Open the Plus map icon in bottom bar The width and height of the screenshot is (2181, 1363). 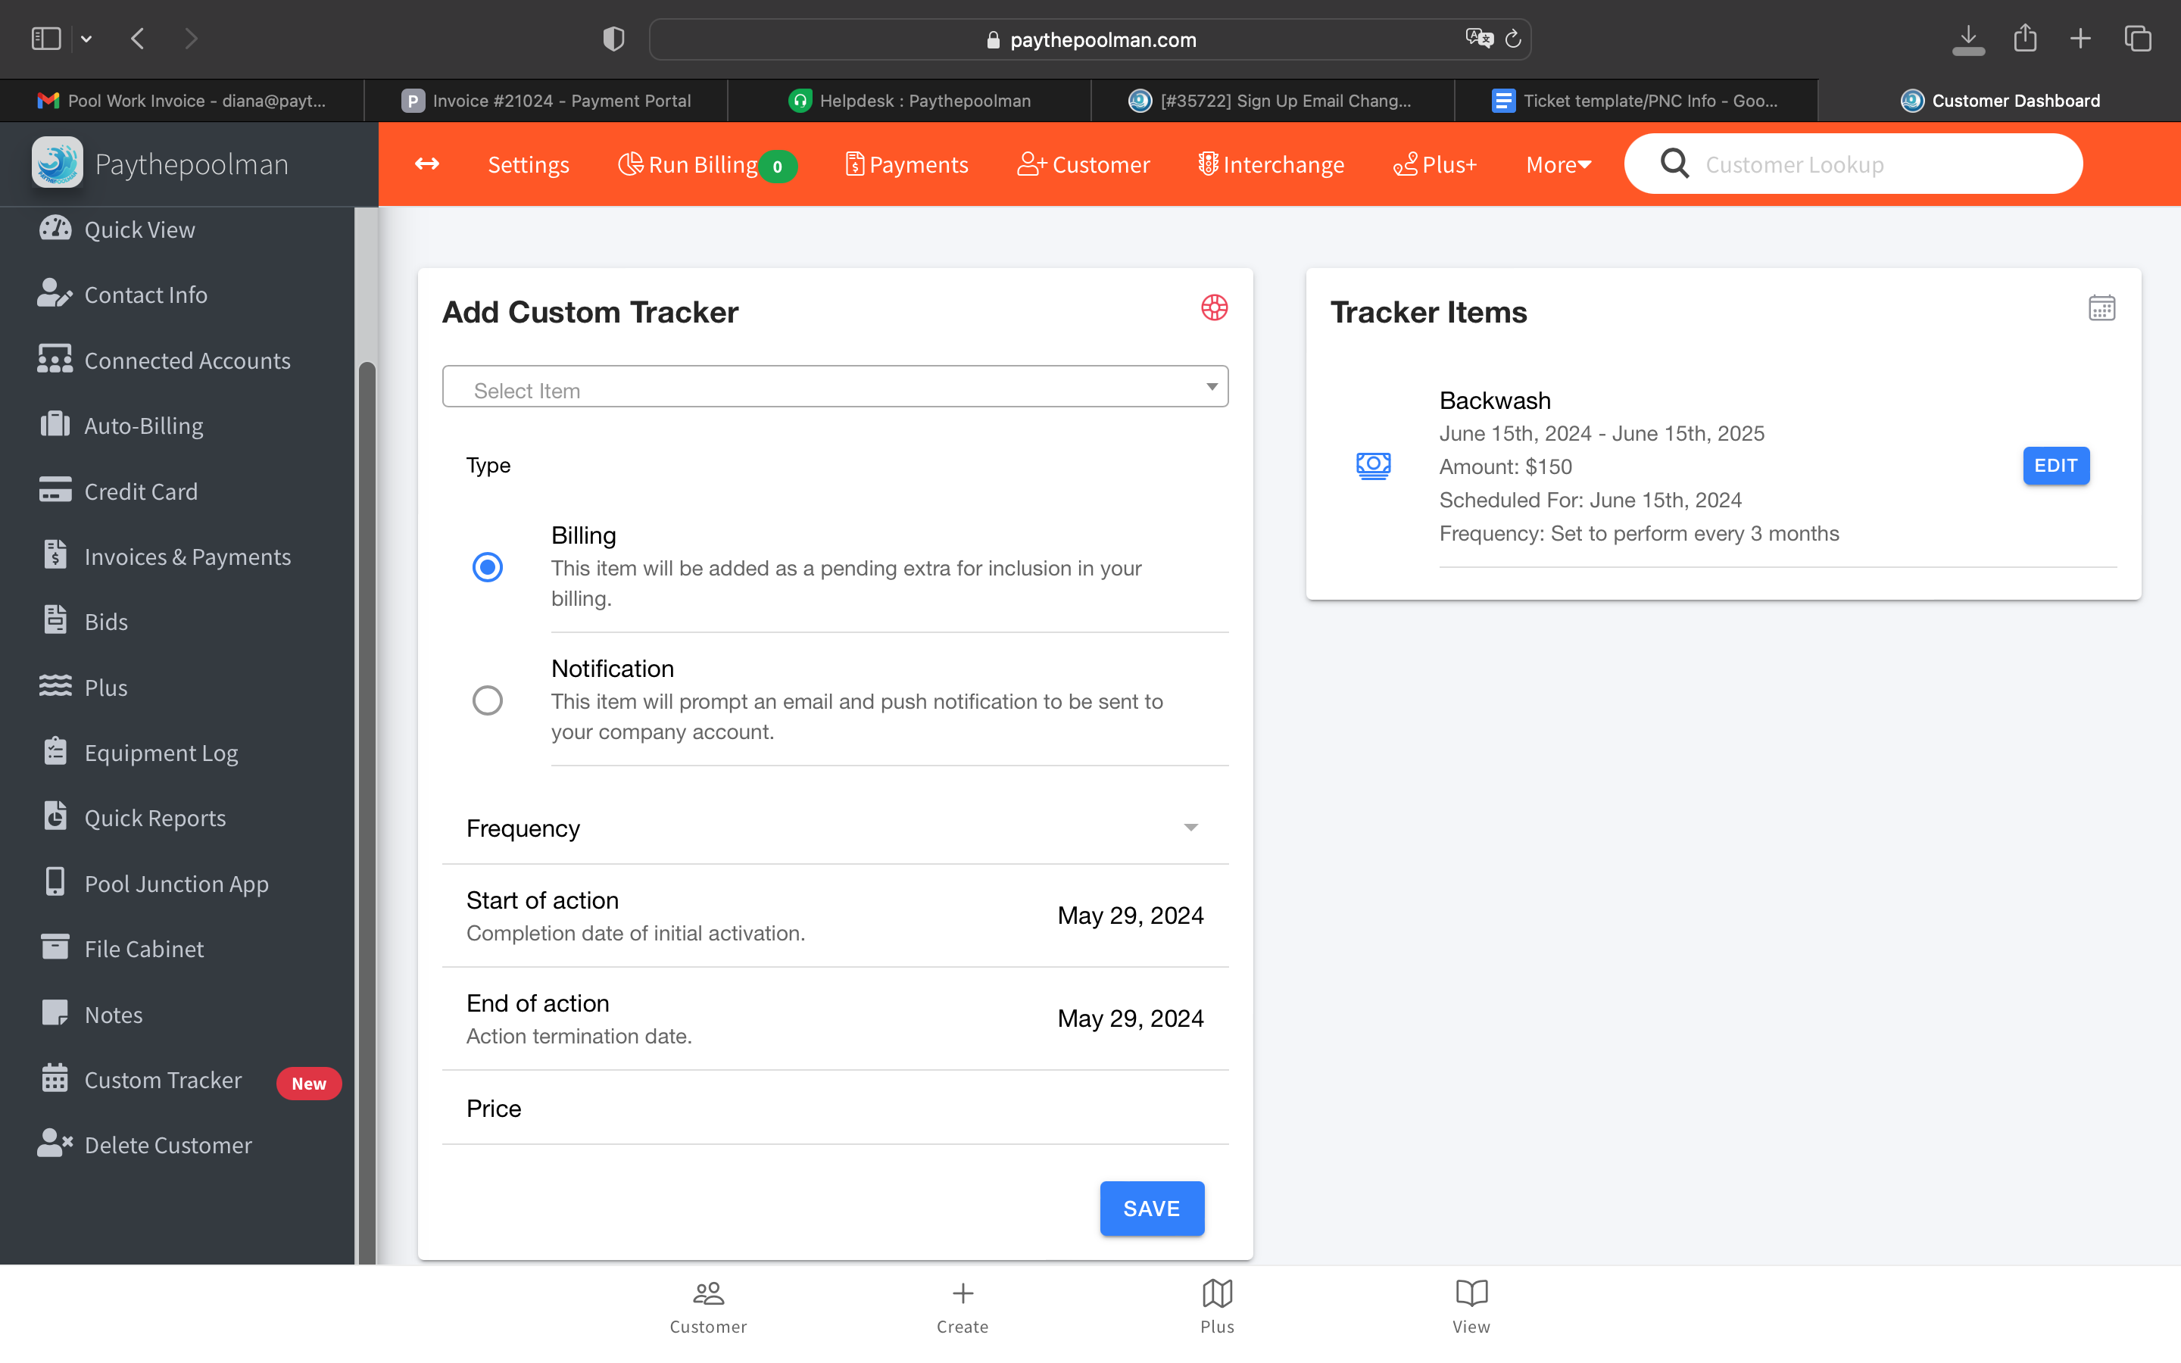[1217, 1295]
